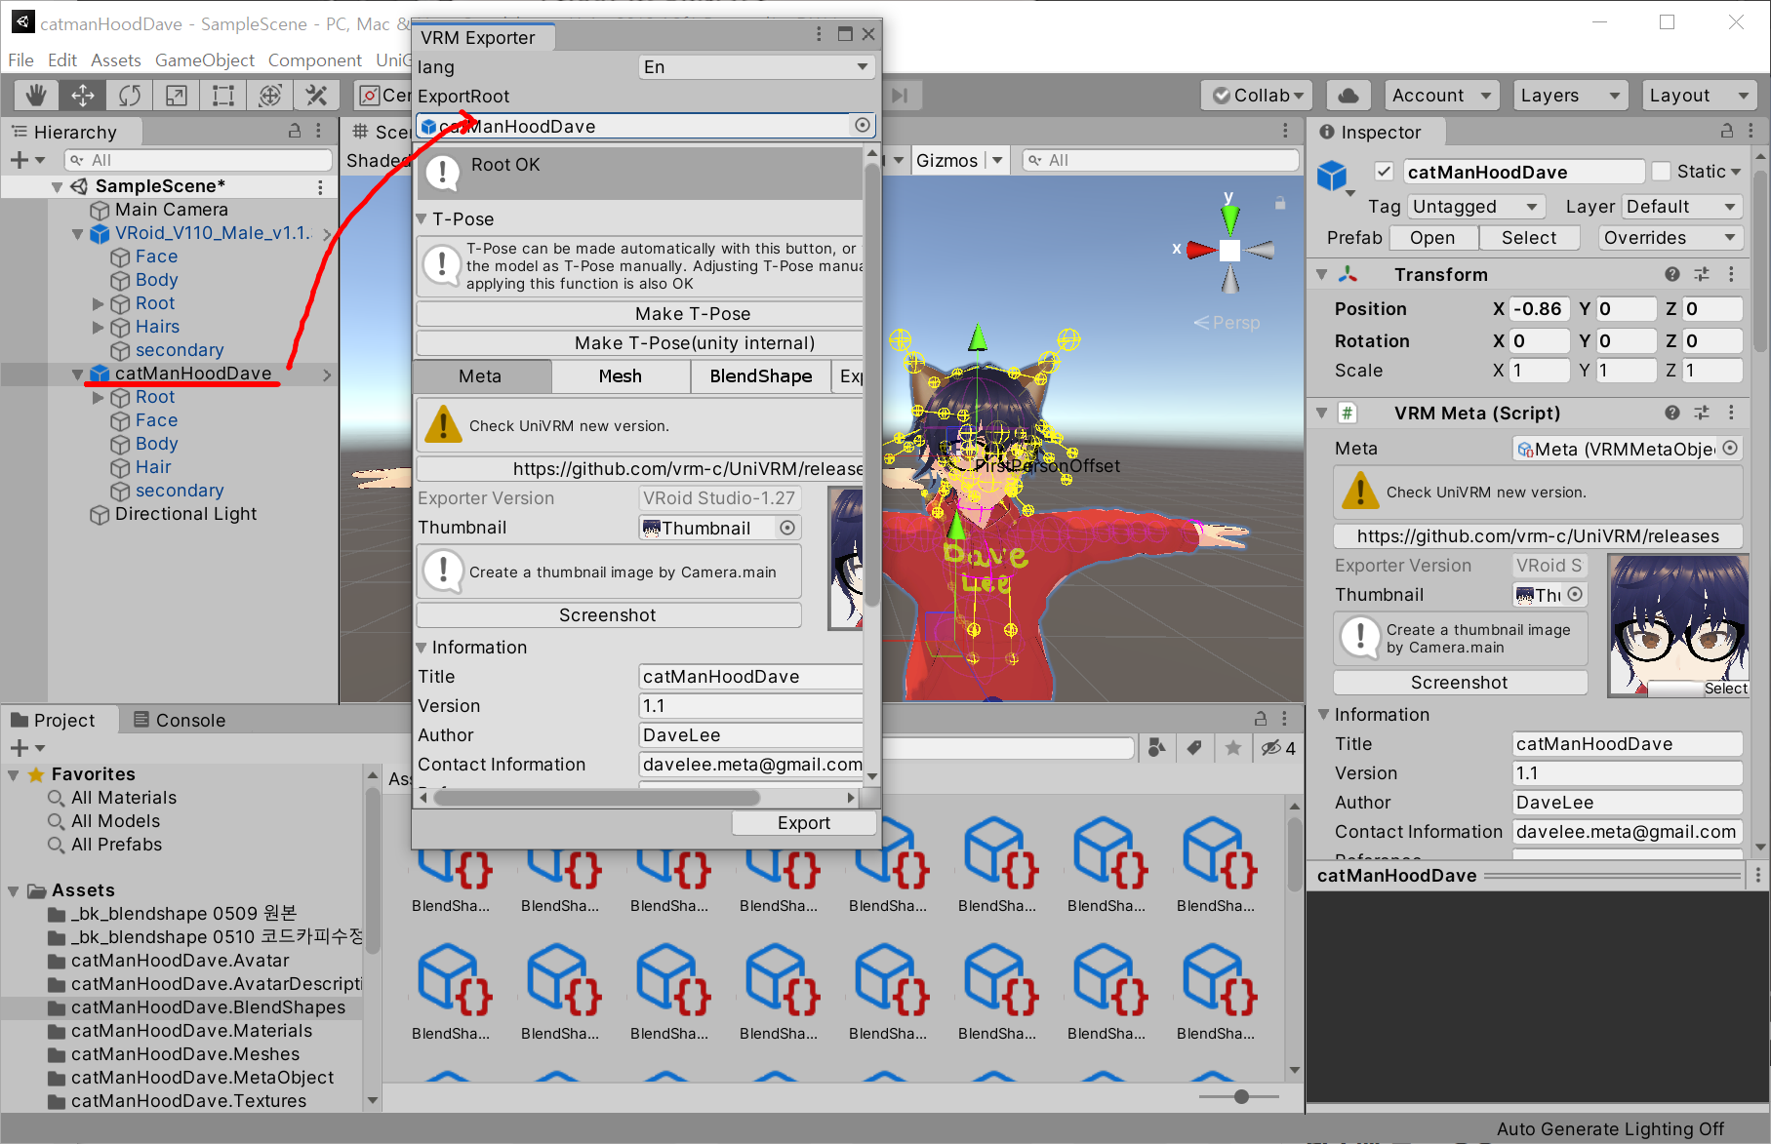
Task: Open ExportRoot object picker circle
Action: (862, 125)
